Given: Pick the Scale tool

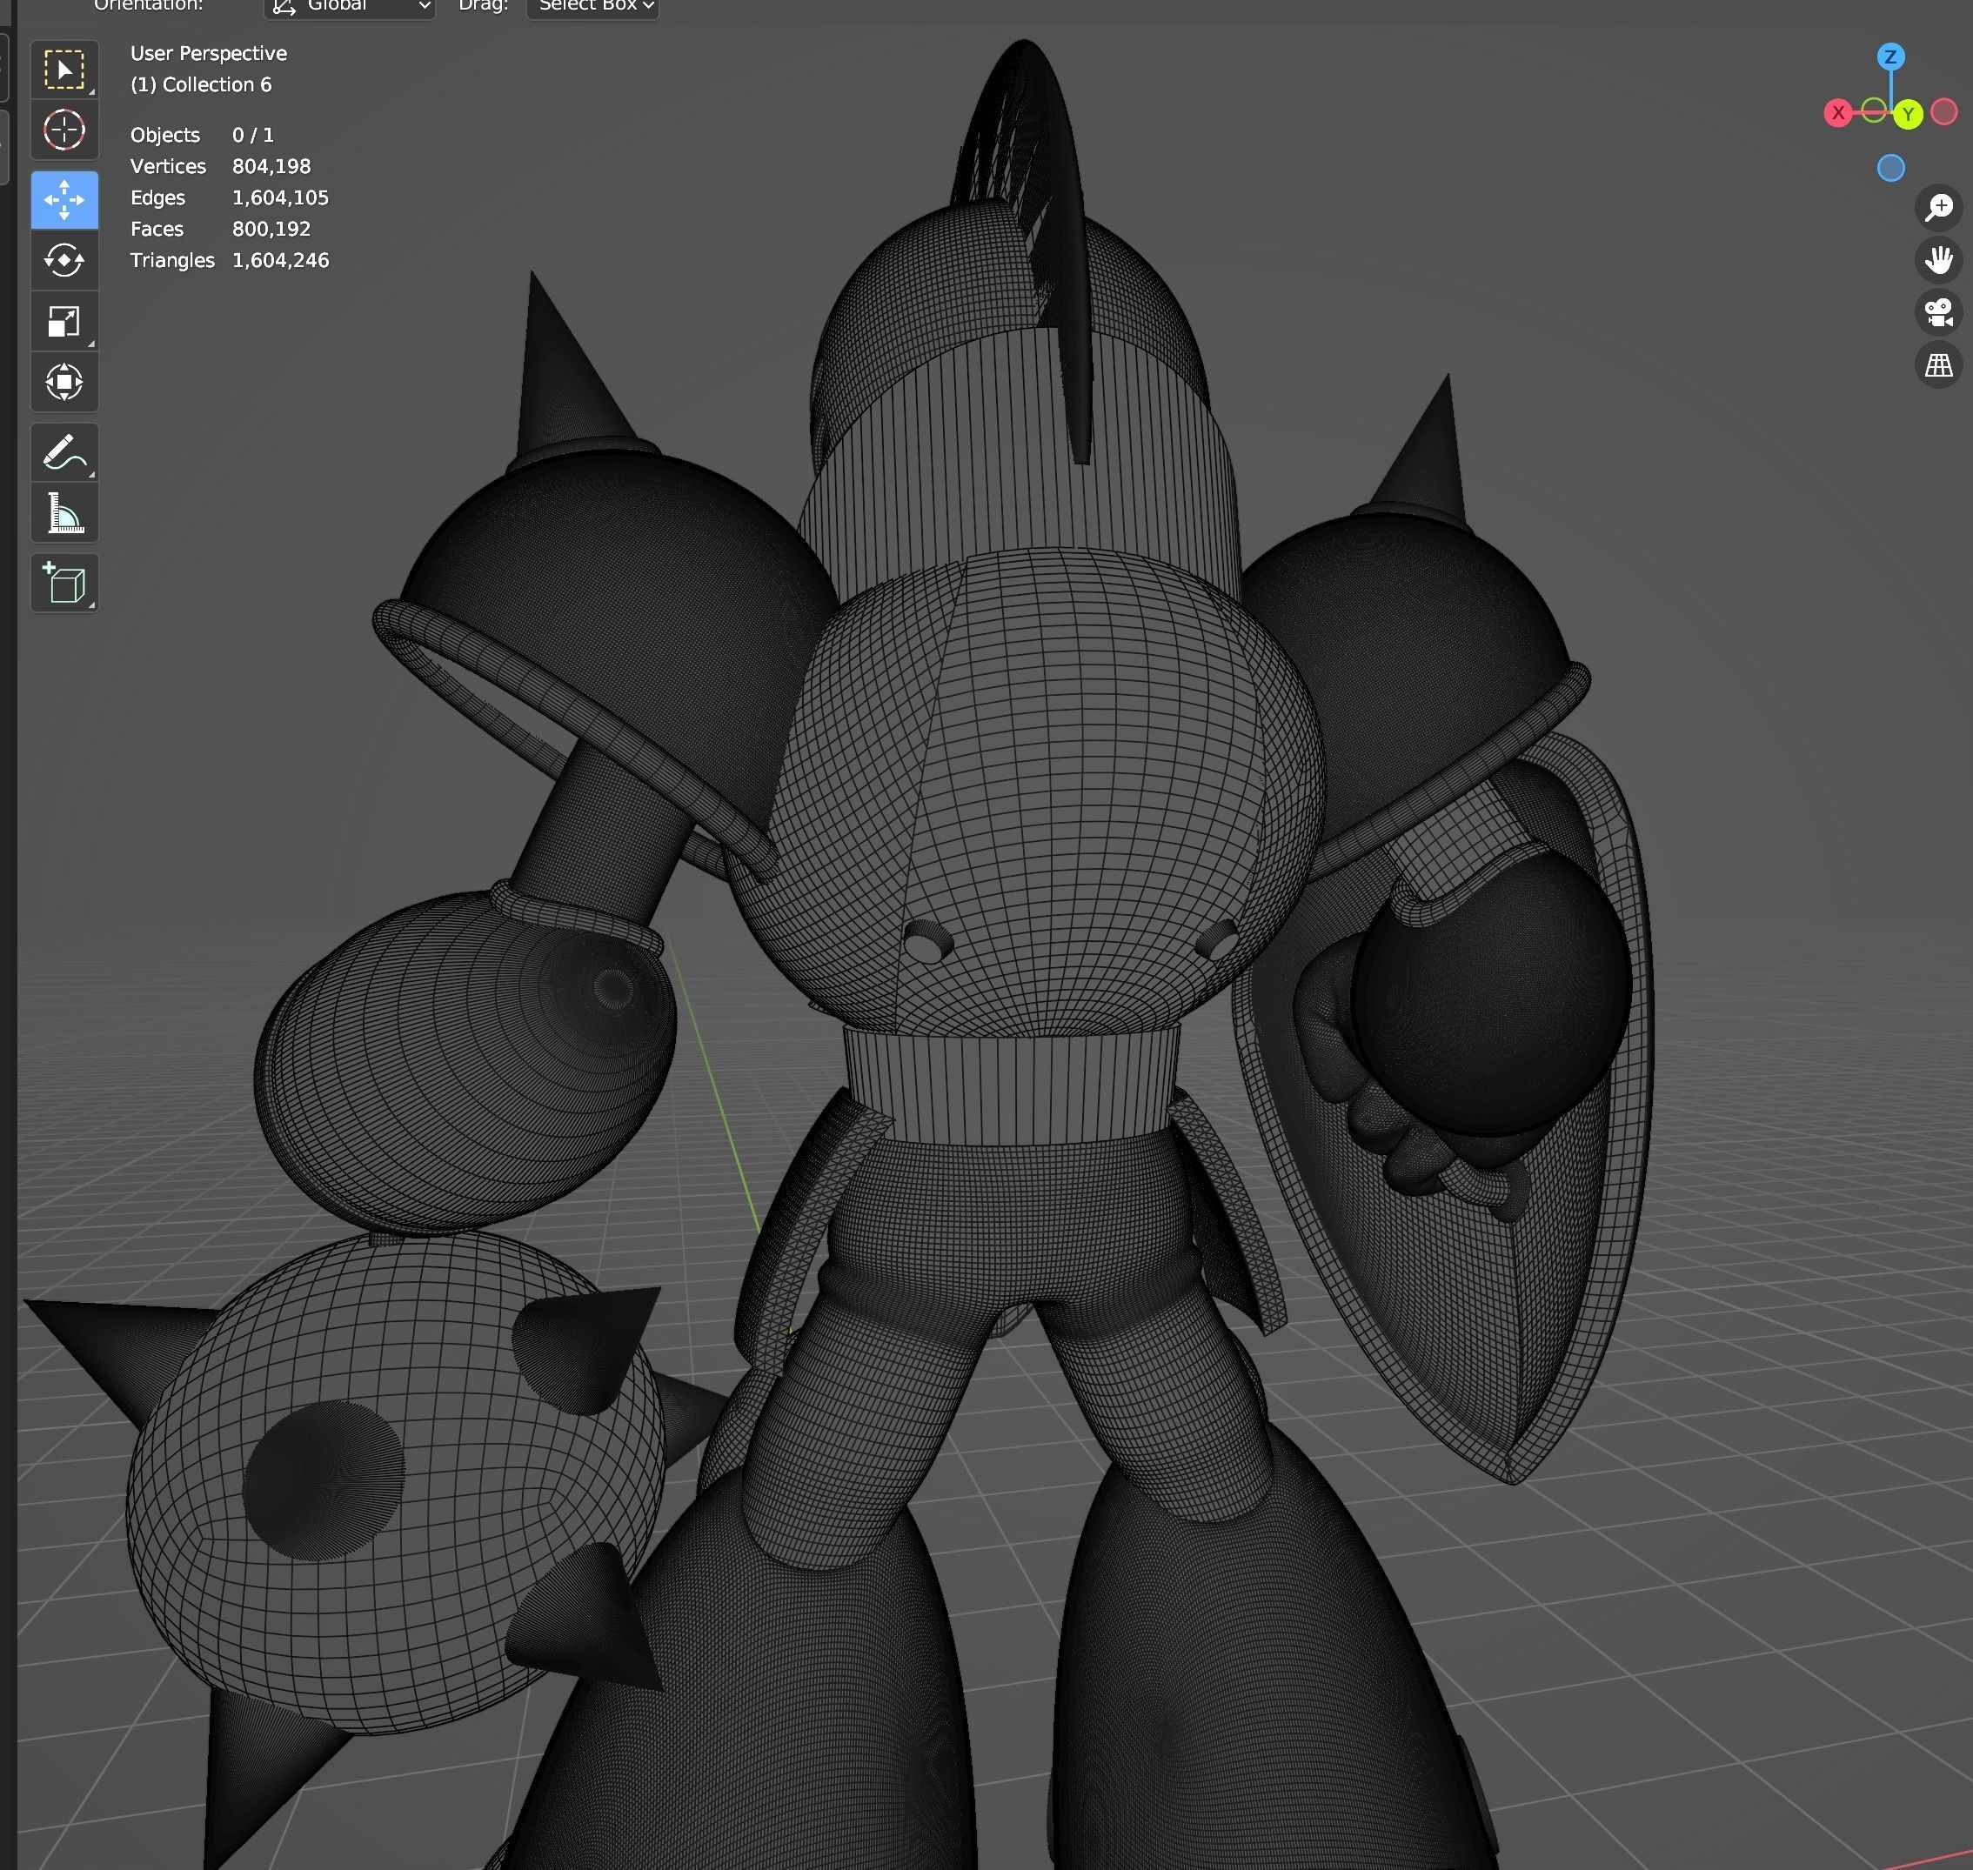Looking at the screenshot, I should point(64,321).
